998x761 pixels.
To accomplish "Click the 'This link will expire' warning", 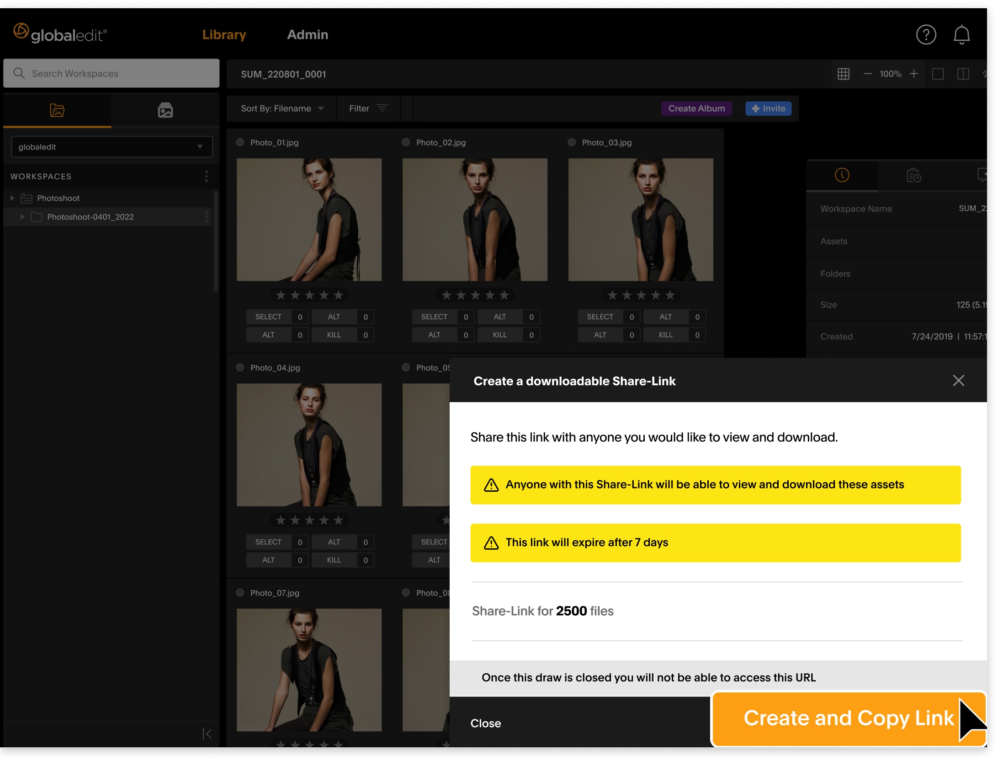I will [x=716, y=543].
